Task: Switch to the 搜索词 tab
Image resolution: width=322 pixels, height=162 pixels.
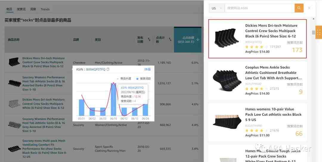Action: (21, 9)
